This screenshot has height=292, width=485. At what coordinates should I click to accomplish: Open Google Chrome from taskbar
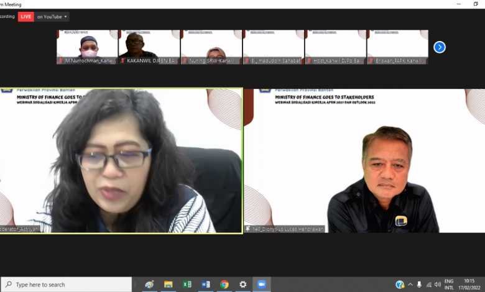(224, 285)
